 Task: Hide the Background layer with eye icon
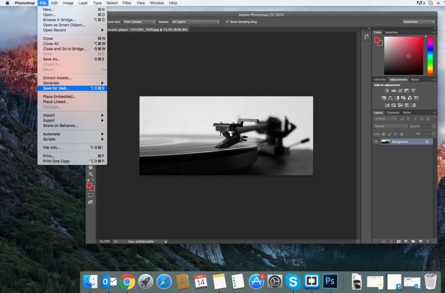(x=376, y=142)
